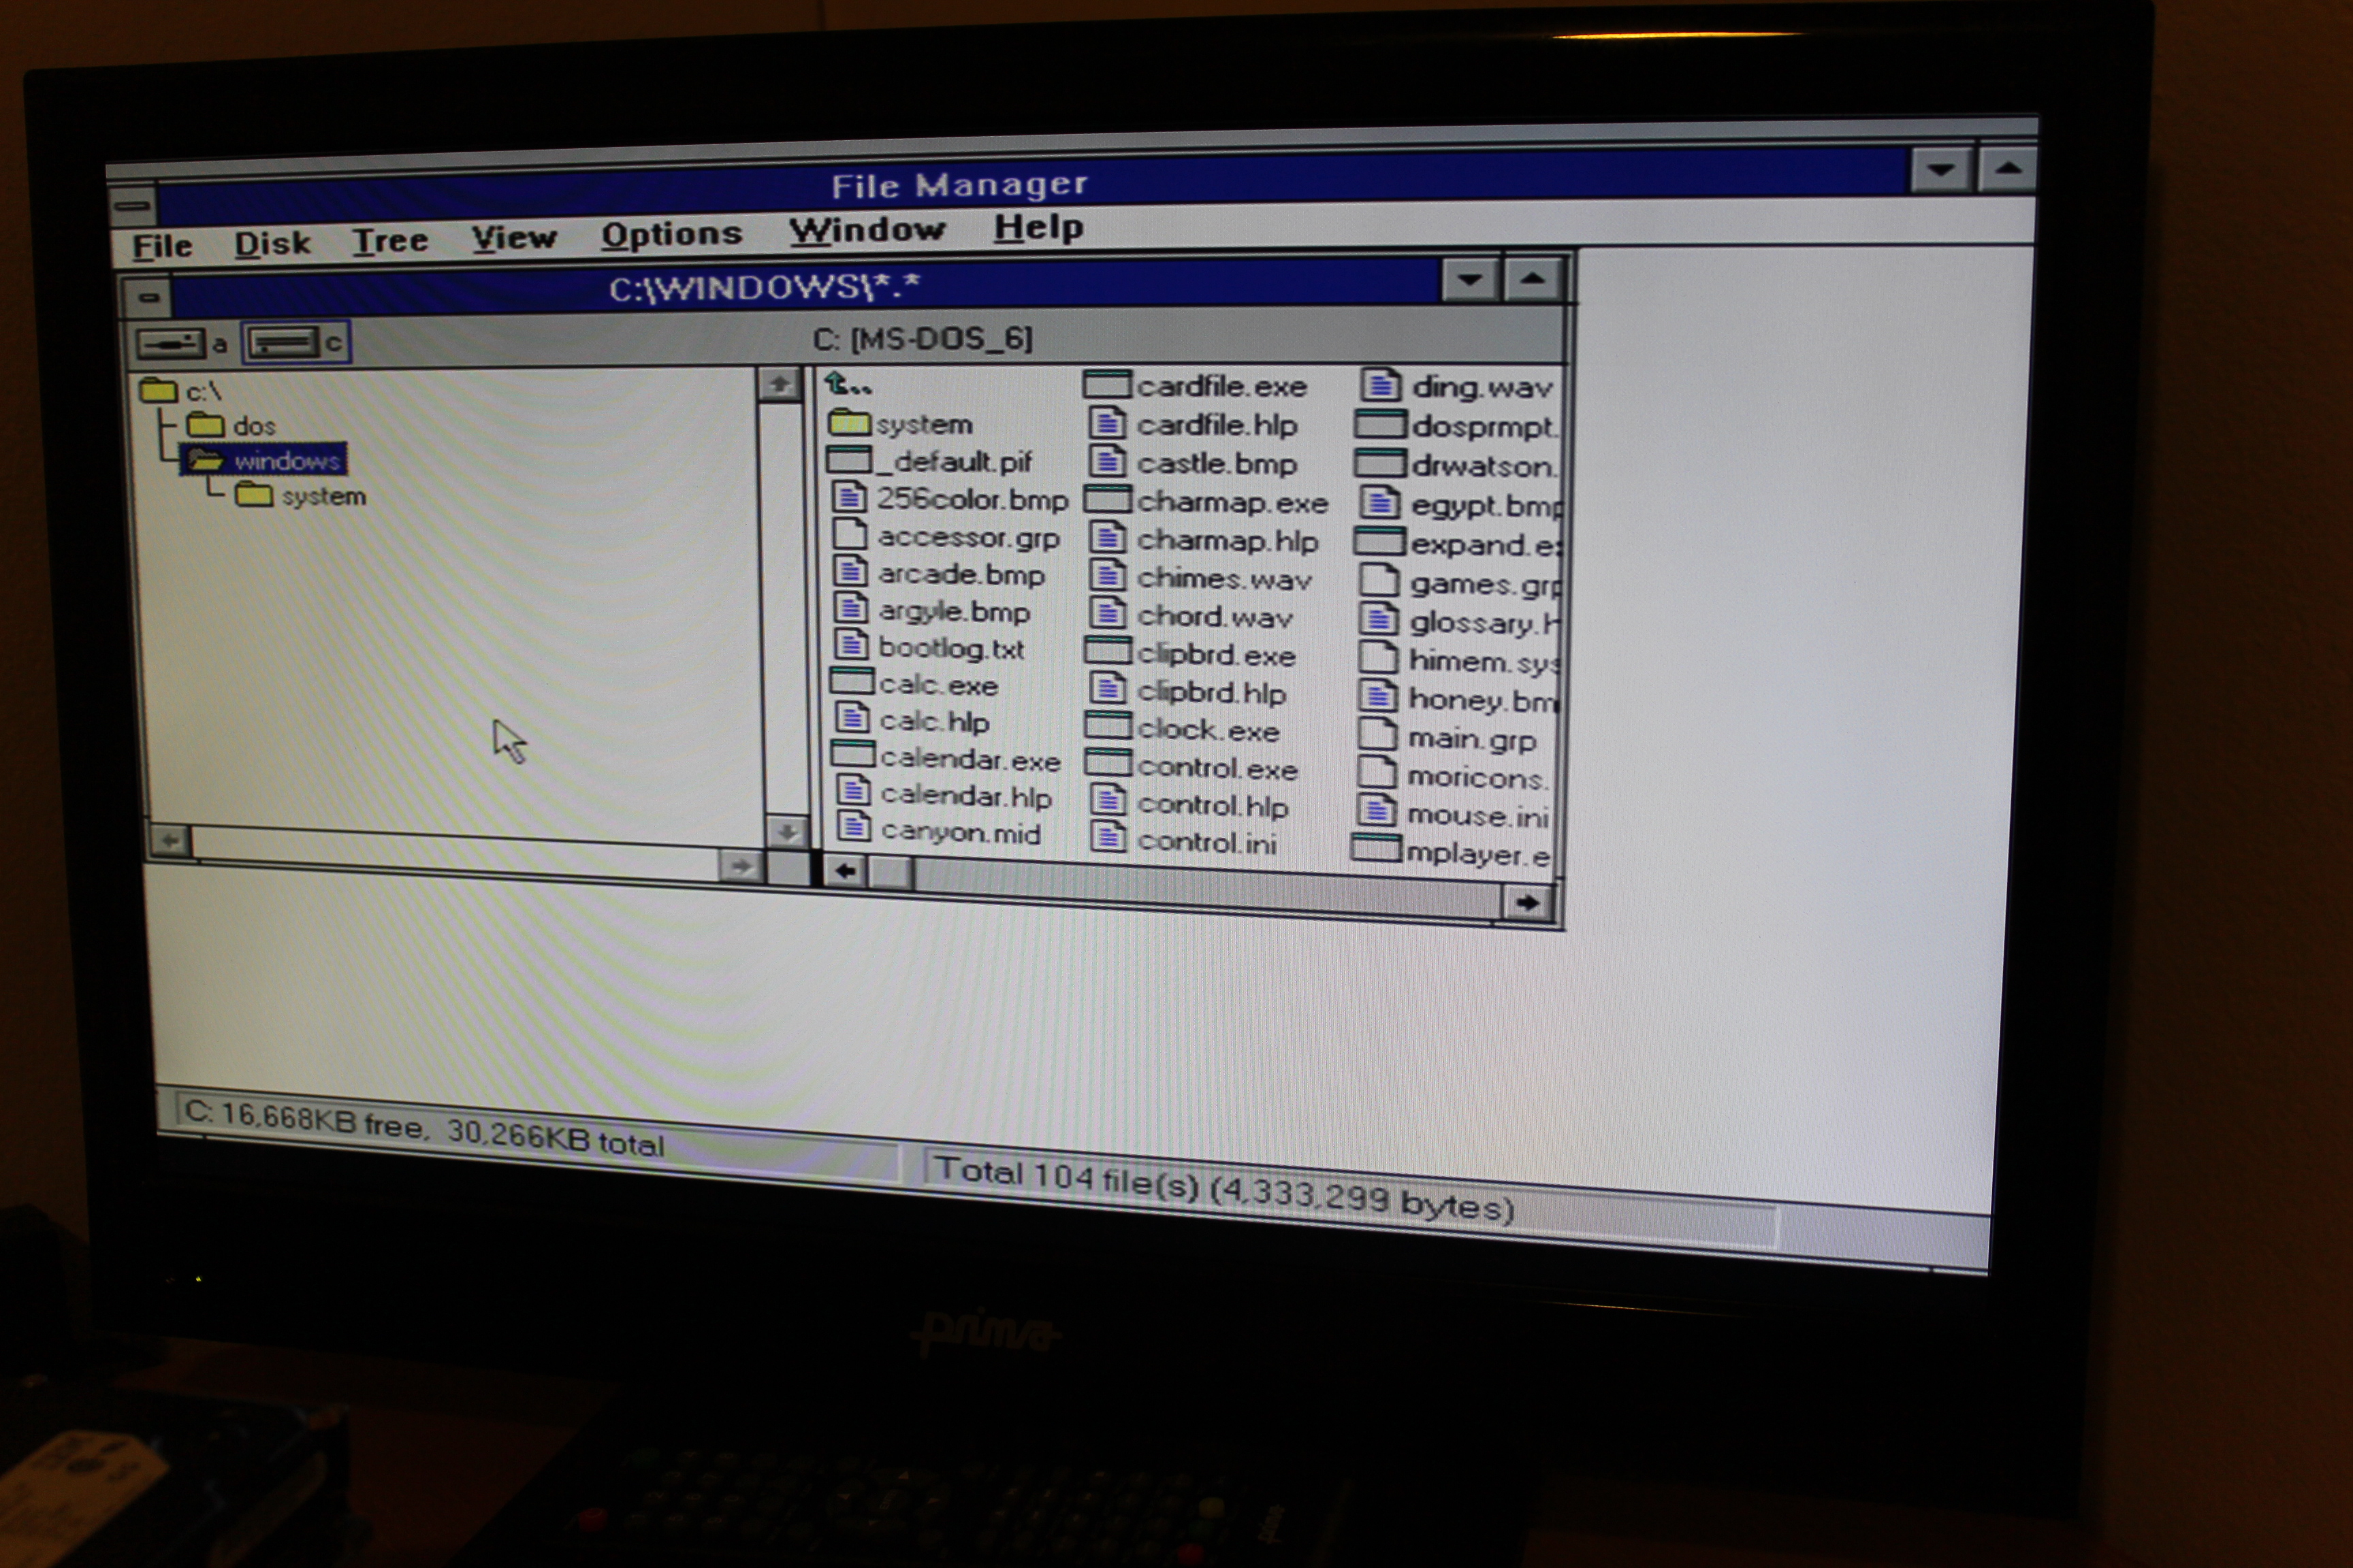Select bootlog.txt document icon
The height and width of the screenshot is (1568, 2353).
click(851, 646)
